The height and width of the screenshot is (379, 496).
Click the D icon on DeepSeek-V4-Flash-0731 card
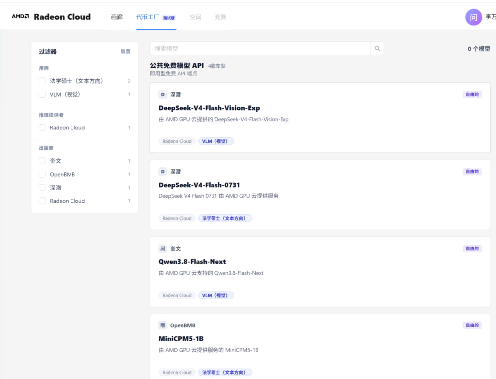pyautogui.click(x=162, y=171)
